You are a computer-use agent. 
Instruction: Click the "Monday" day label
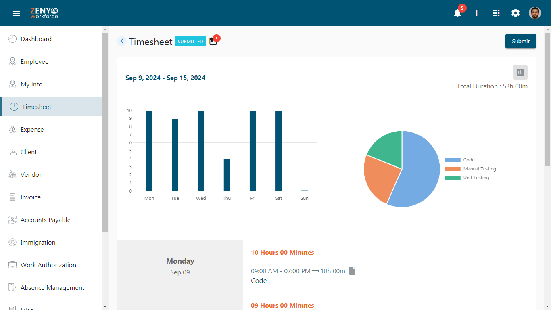[x=180, y=261]
